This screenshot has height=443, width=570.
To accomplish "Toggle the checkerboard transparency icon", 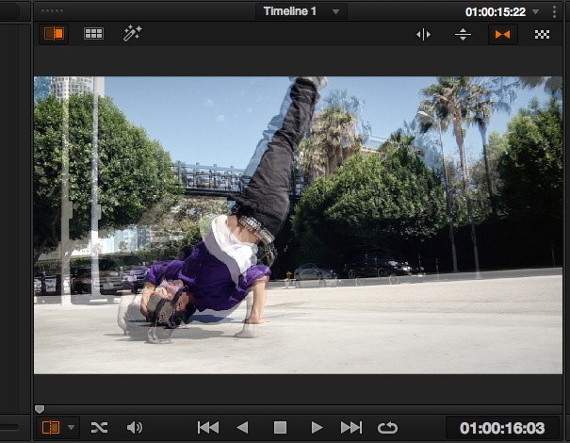I will pyautogui.click(x=542, y=35).
